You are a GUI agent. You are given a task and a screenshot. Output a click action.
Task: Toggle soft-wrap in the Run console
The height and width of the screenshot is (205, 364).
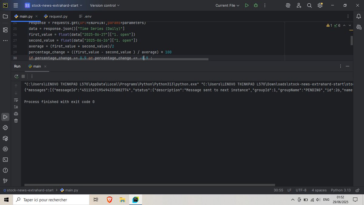(x=16, y=100)
